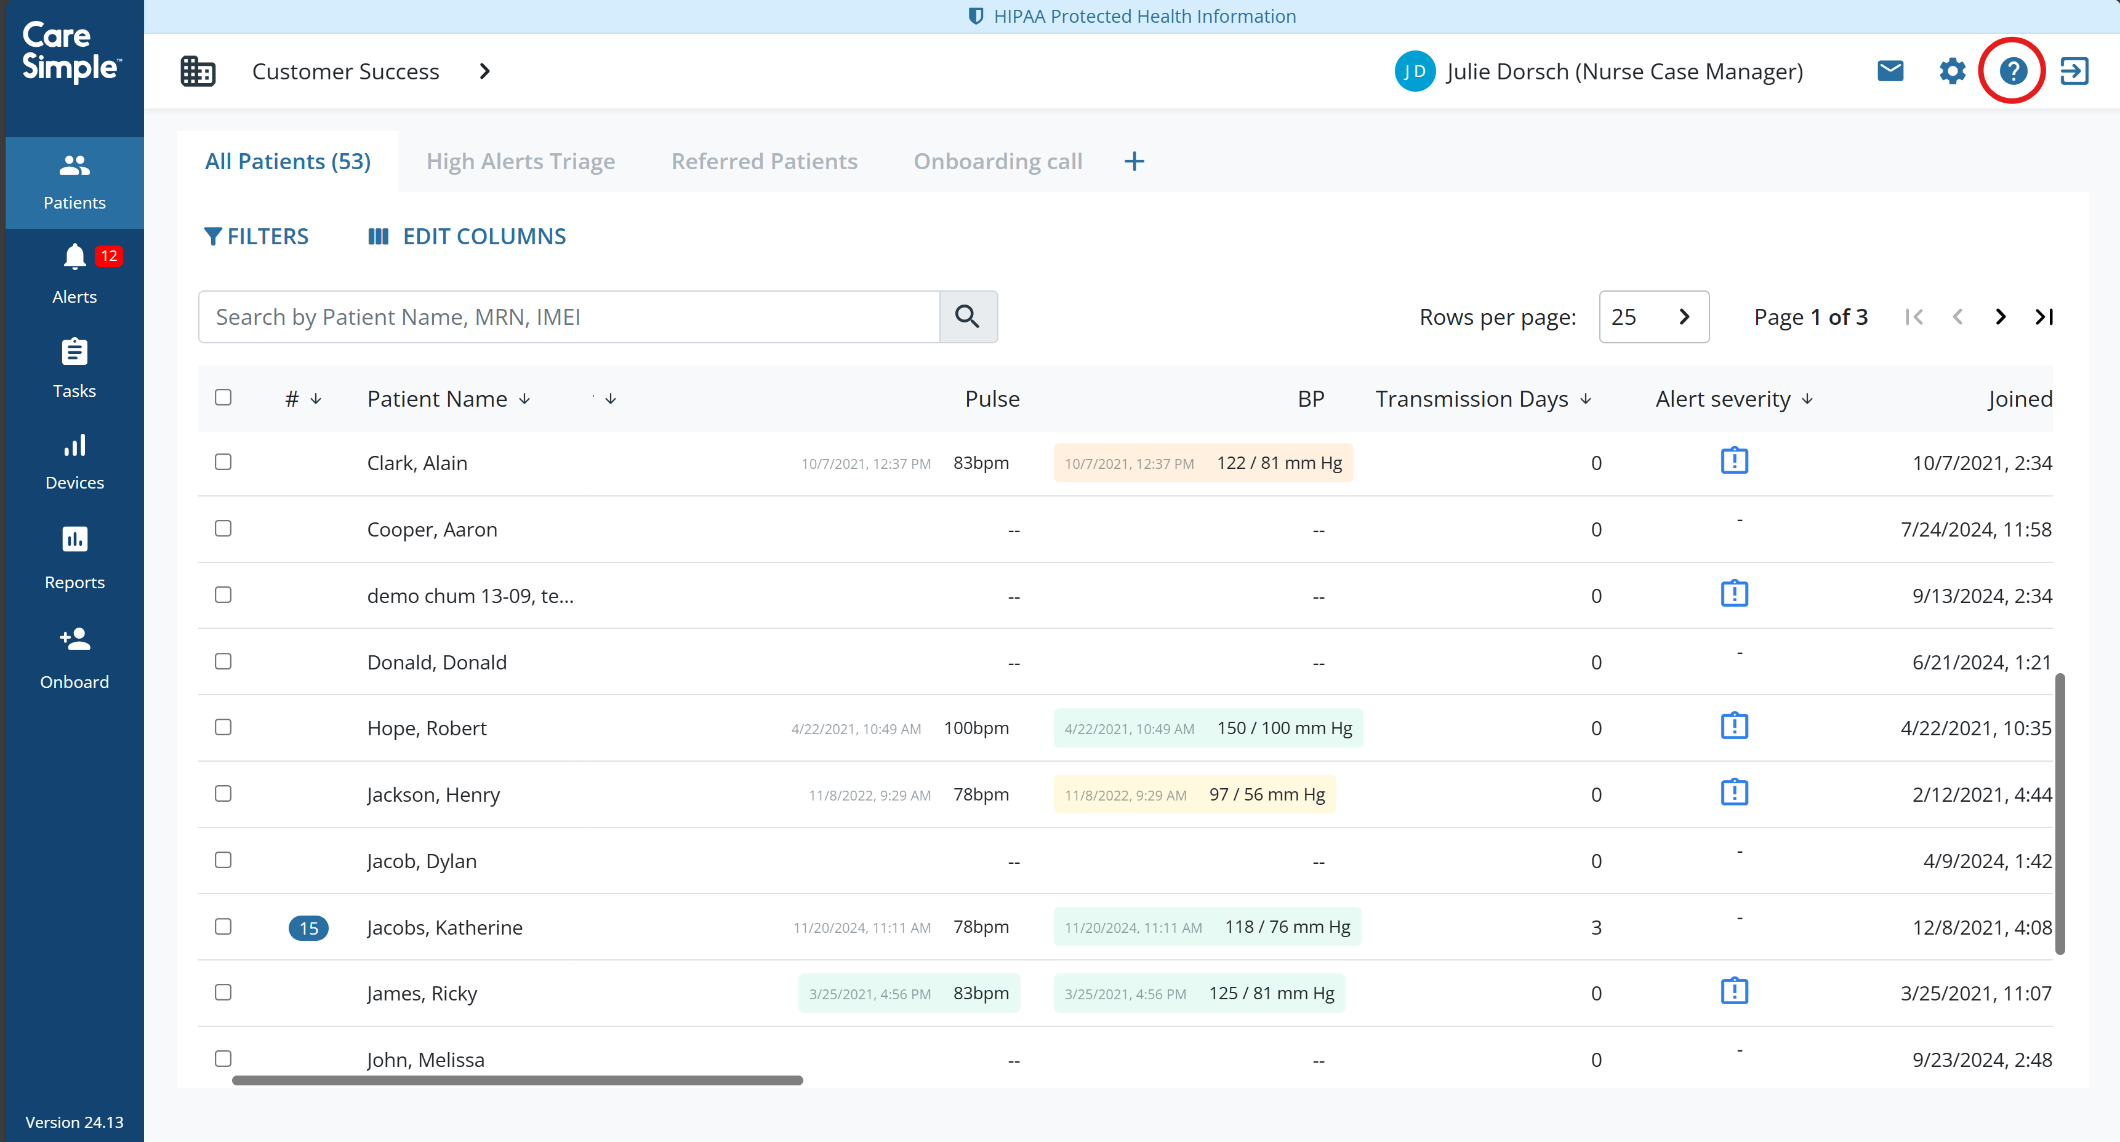Select the Jacobs, Katherine row checkbox
The image size is (2120, 1142).
223,927
